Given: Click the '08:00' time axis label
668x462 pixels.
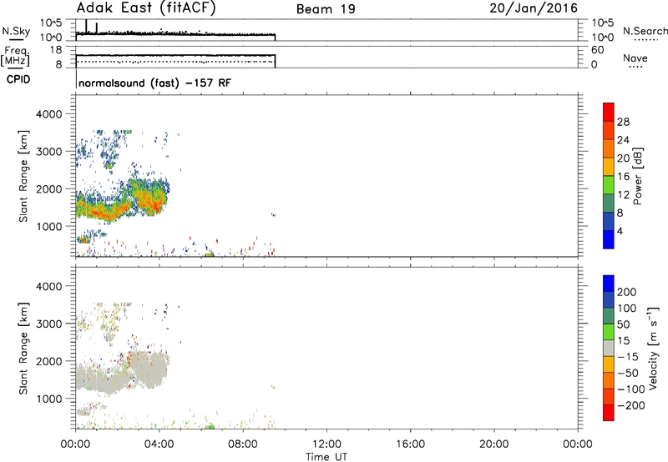Looking at the screenshot, I should click(x=243, y=444).
